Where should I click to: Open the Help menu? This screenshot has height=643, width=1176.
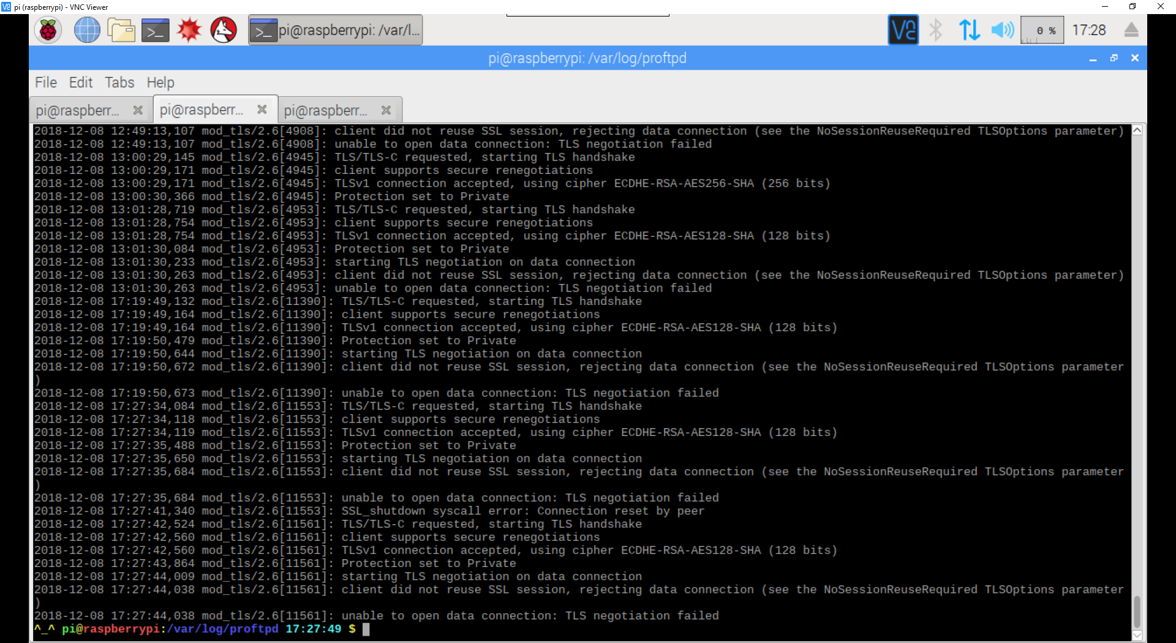[160, 83]
